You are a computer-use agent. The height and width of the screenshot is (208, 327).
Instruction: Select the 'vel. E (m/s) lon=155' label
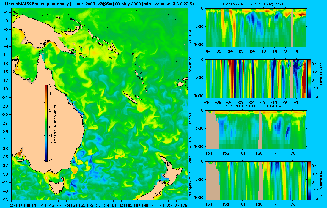(x=321, y=78)
